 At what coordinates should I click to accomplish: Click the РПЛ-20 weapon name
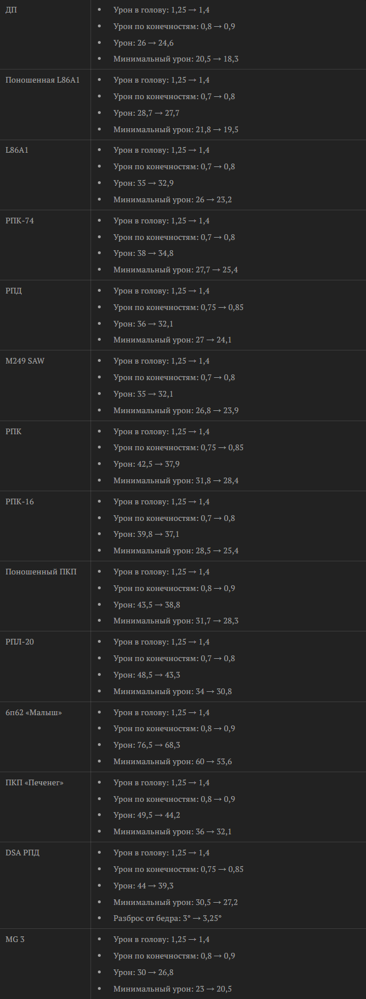(19, 642)
